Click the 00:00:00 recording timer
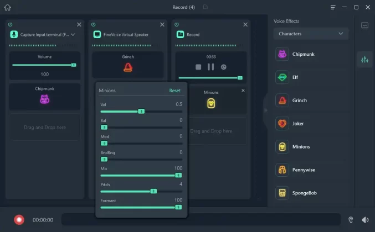 [43, 220]
